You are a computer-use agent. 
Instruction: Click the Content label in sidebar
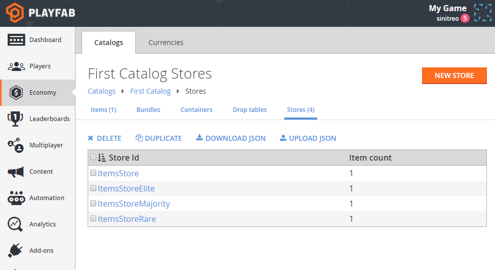tap(41, 172)
